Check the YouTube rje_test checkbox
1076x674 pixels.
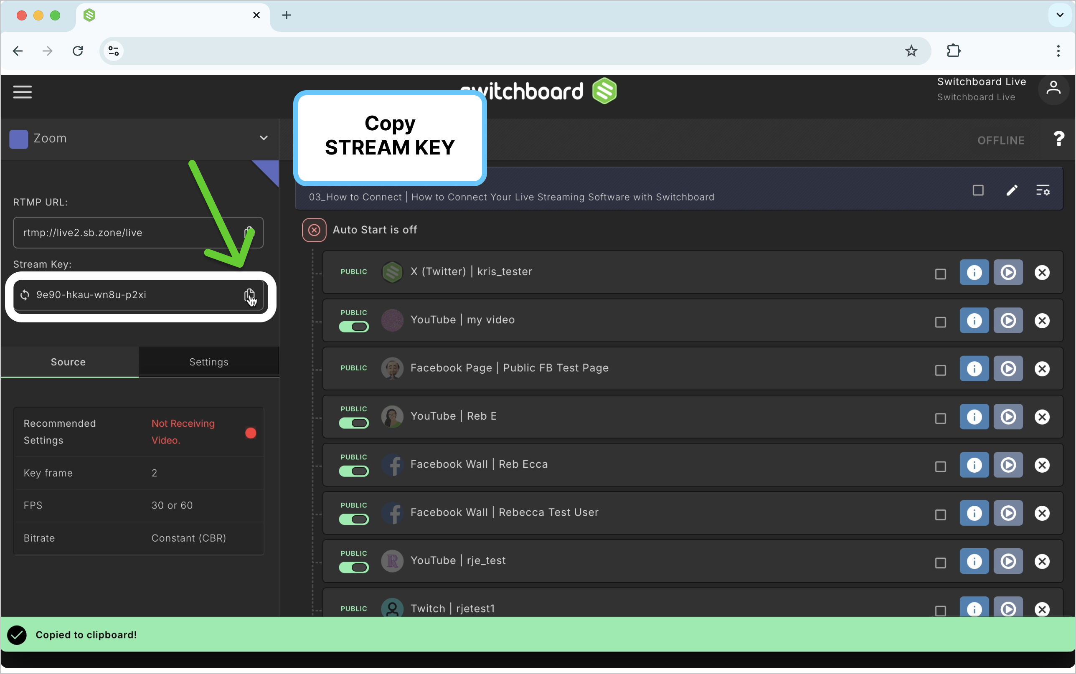tap(940, 563)
